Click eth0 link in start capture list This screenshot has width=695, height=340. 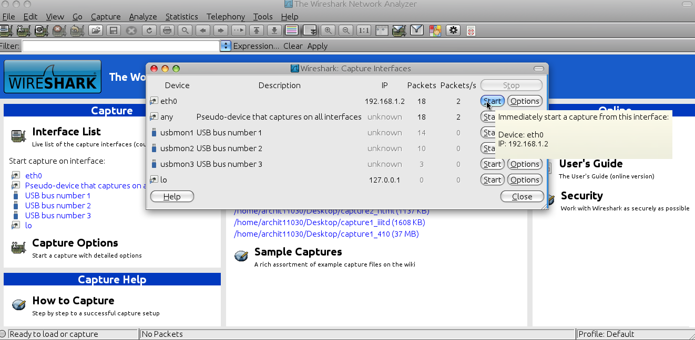pyautogui.click(x=33, y=176)
